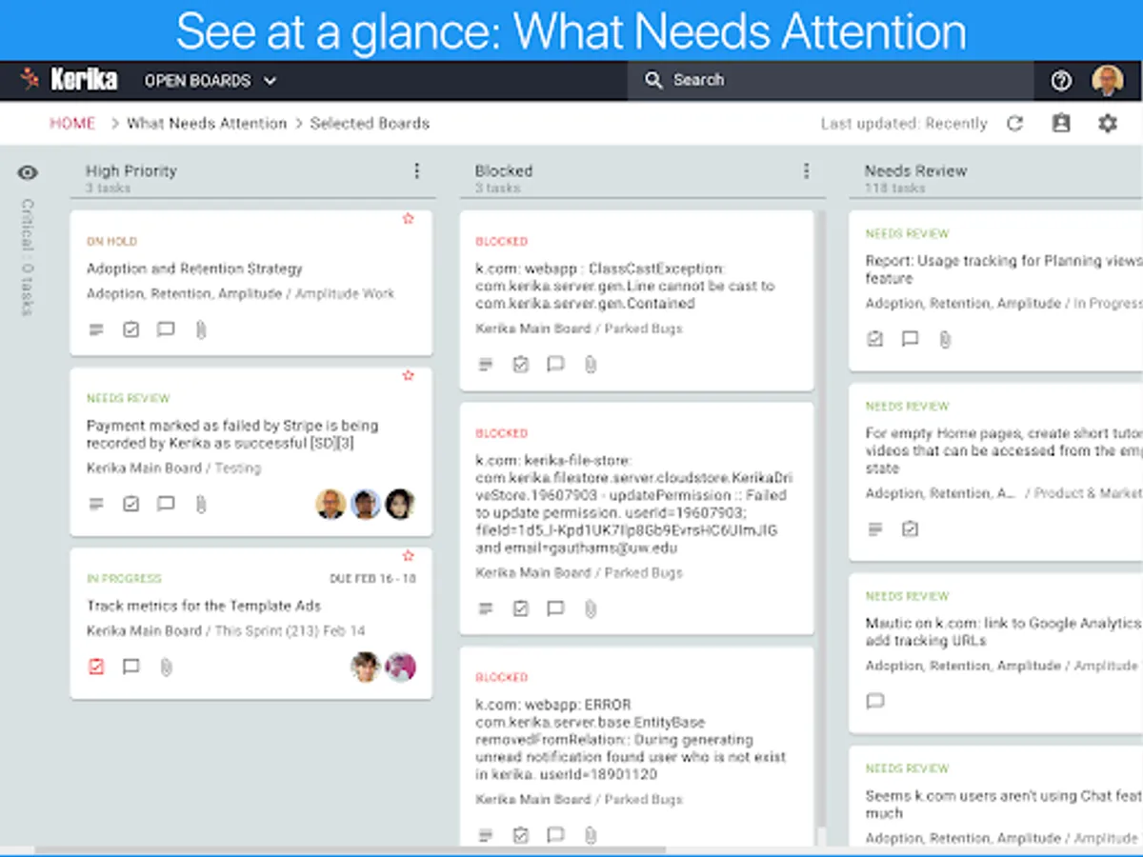The height and width of the screenshot is (857, 1143).
Task: Open Payment marked as failed by Stripe card
Action: [x=251, y=452]
